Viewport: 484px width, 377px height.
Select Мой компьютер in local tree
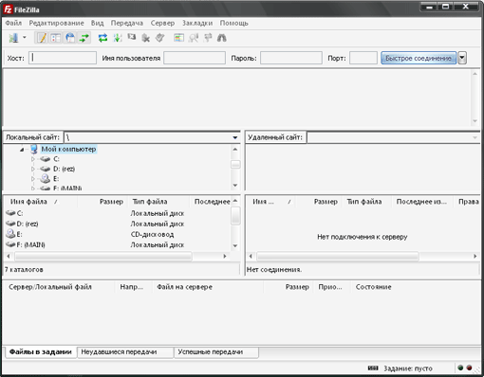[x=68, y=149]
